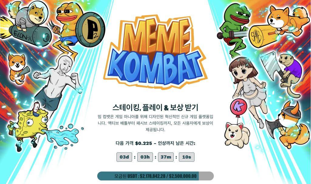
Task: Click the 스테이킹, 플레이 & 보상 받기 heading
Action: click(x=155, y=107)
